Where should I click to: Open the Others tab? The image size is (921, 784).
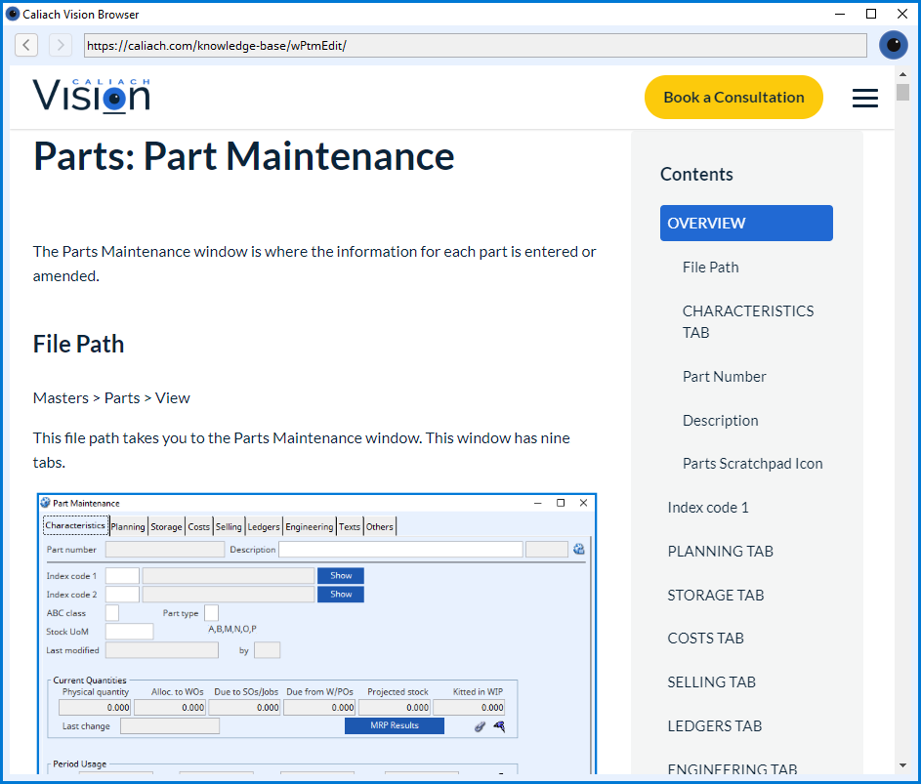point(380,527)
